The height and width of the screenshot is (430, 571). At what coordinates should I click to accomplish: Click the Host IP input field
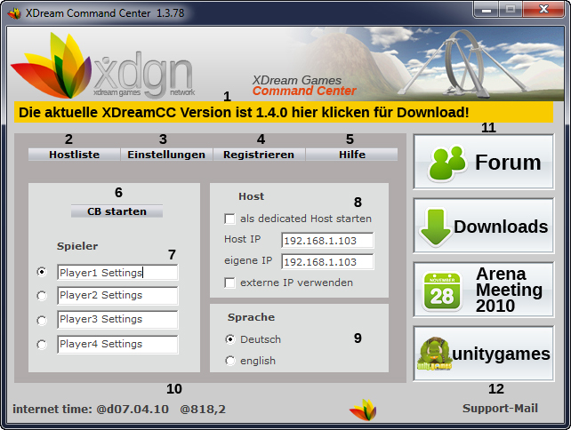coord(327,241)
